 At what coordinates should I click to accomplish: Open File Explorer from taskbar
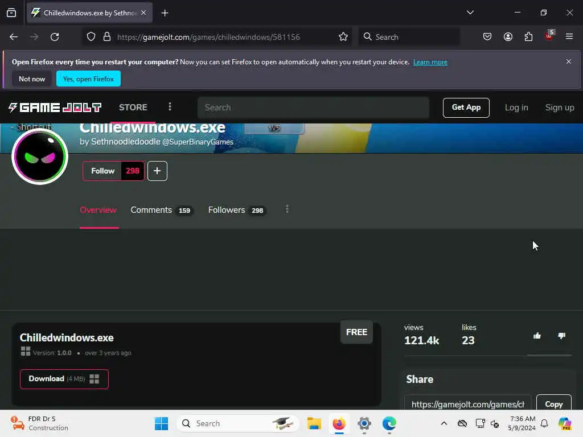314,423
